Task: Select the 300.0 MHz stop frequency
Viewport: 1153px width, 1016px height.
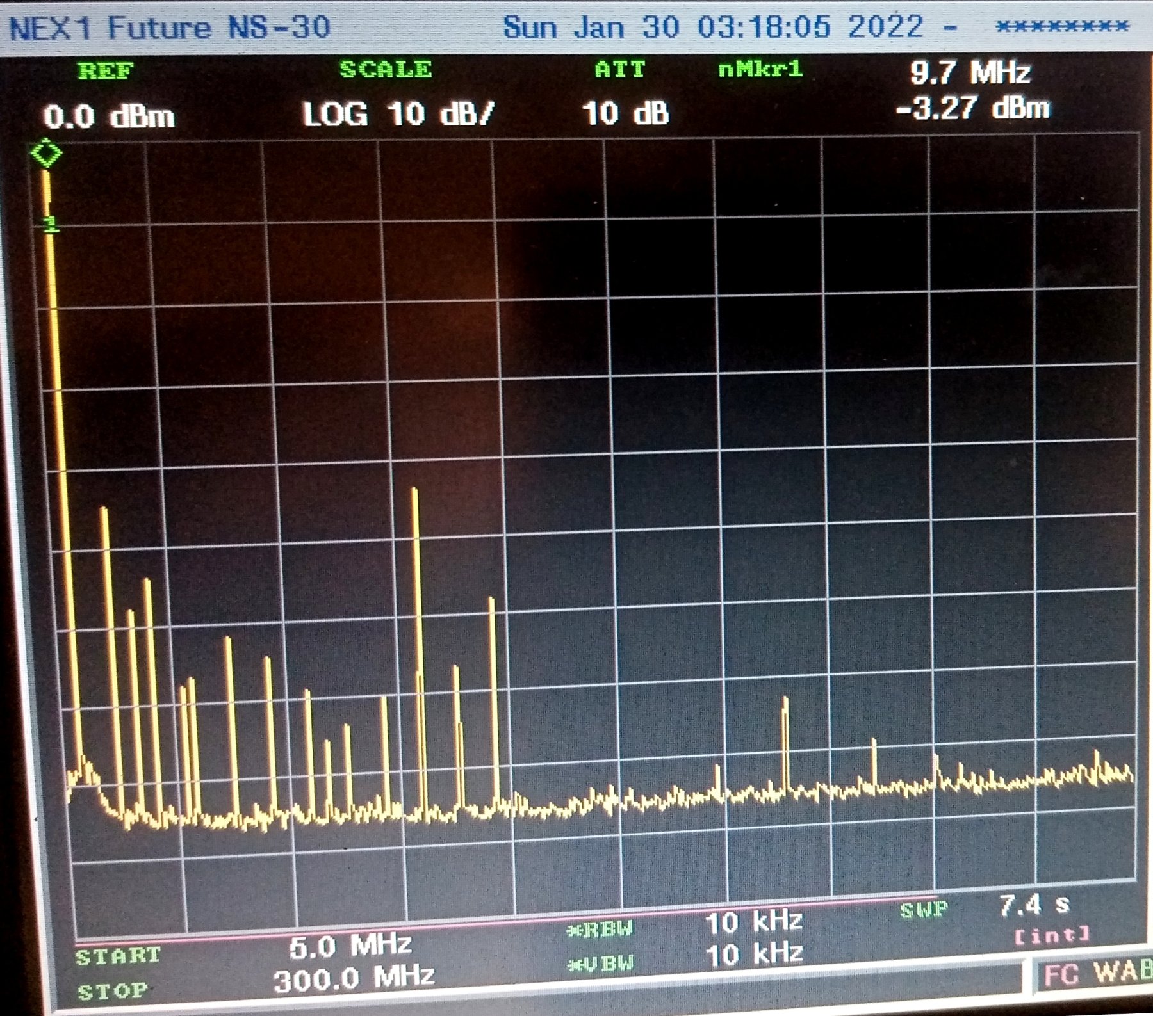Action: point(354,979)
